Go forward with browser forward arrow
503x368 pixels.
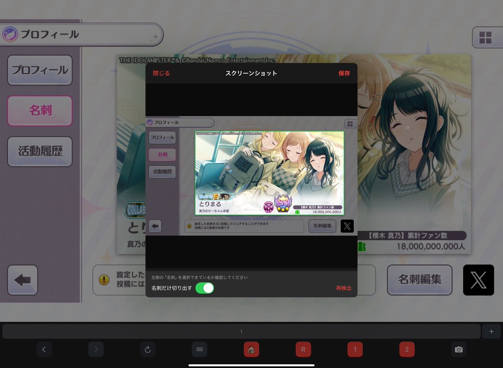pos(96,350)
